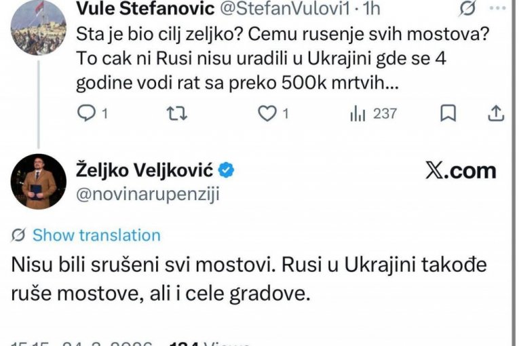Like the tweet with heart icon
Image resolution: width=519 pixels, height=346 pixels.
[267, 114]
